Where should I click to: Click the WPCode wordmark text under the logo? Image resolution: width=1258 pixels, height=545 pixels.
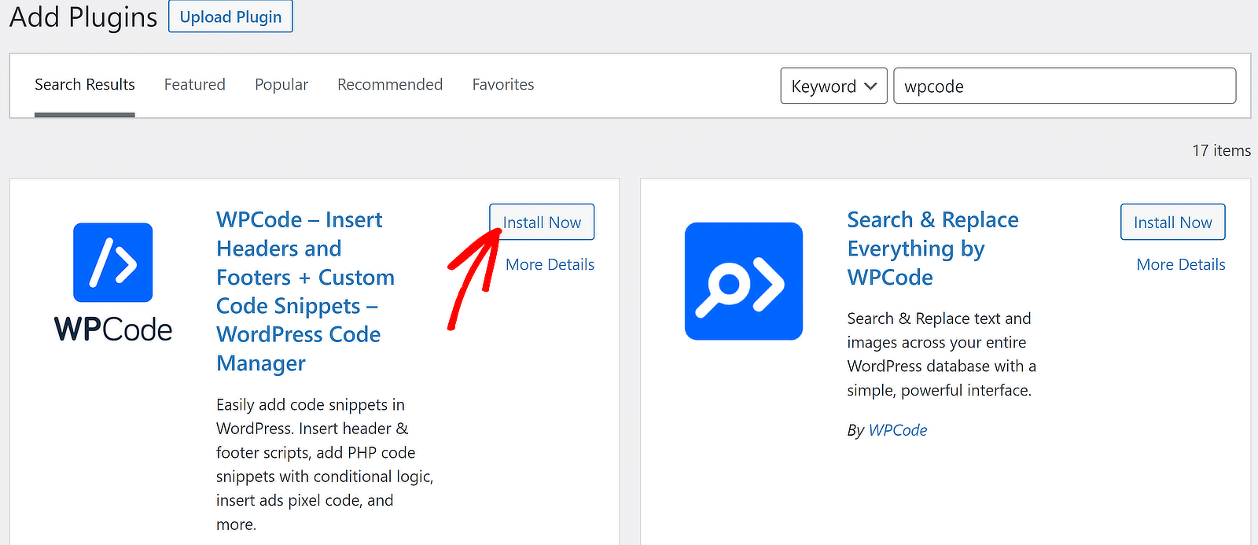pos(113,329)
